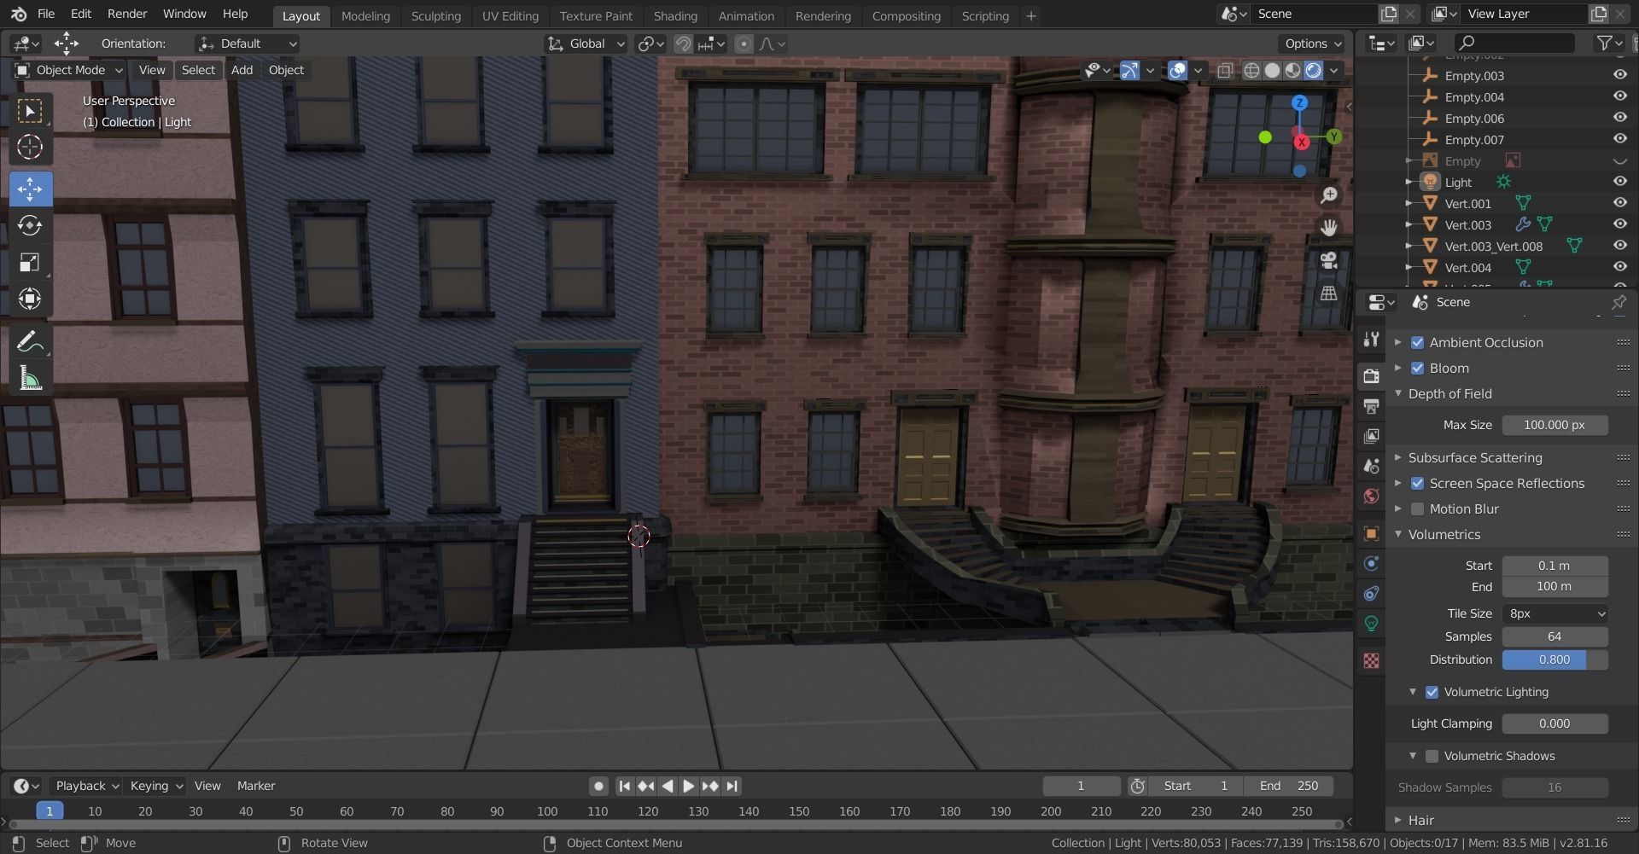The image size is (1639, 854).
Task: Click the pan view hand icon
Action: 1329,228
